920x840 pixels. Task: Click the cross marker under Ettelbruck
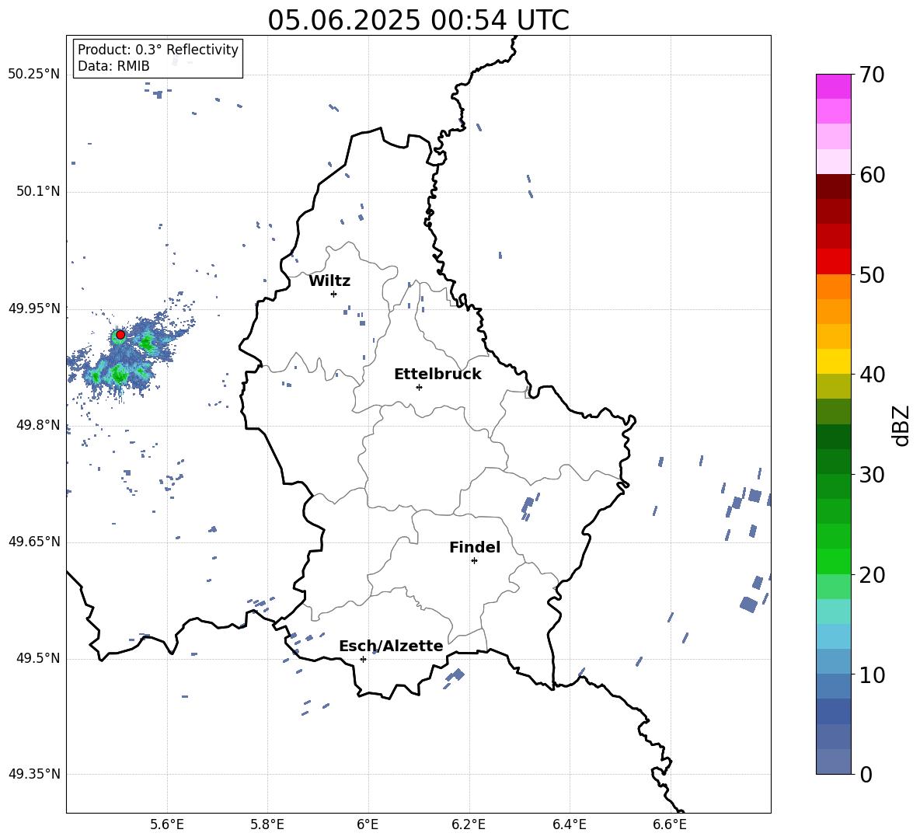click(419, 387)
